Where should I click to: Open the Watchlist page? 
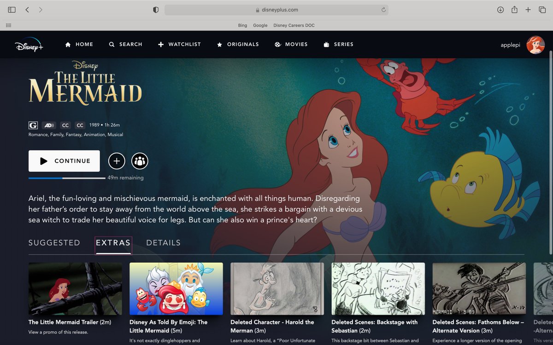coord(179,45)
